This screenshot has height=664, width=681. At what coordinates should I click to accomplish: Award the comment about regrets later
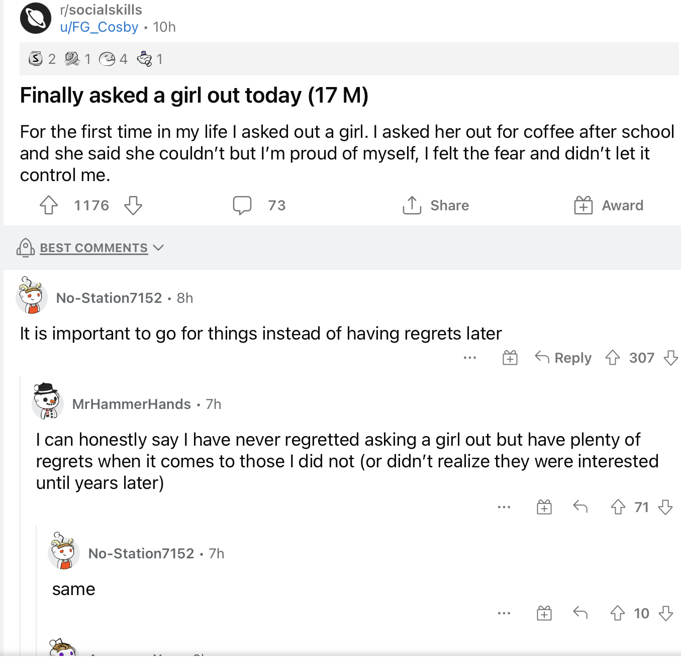(510, 358)
